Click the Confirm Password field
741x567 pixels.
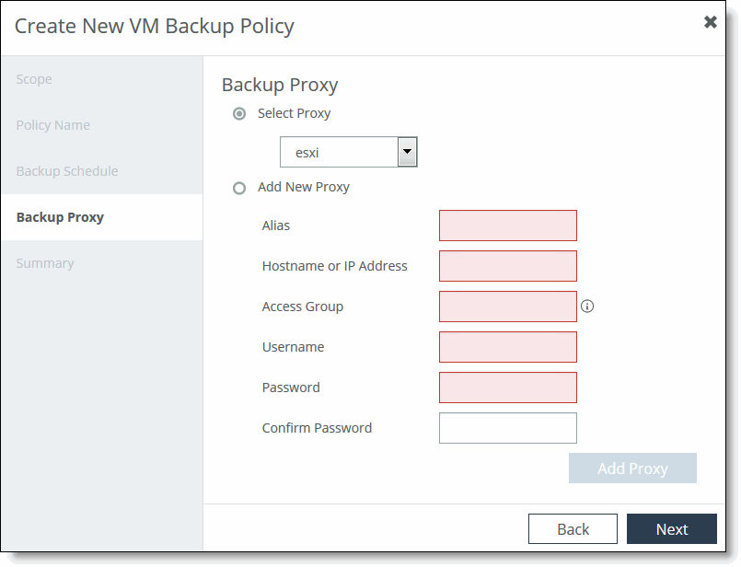pyautogui.click(x=507, y=428)
